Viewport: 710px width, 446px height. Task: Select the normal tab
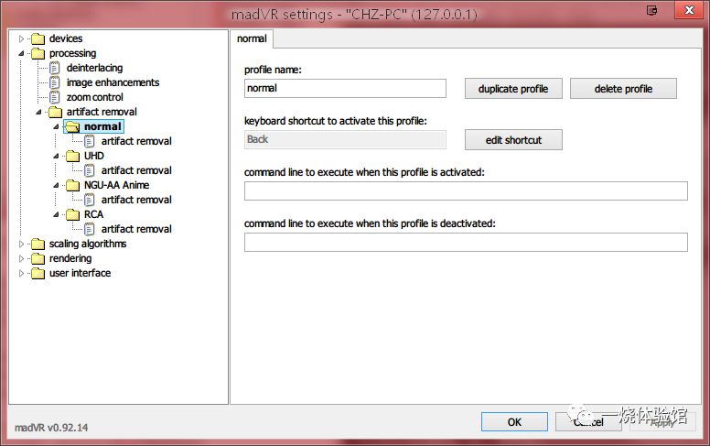(x=252, y=39)
